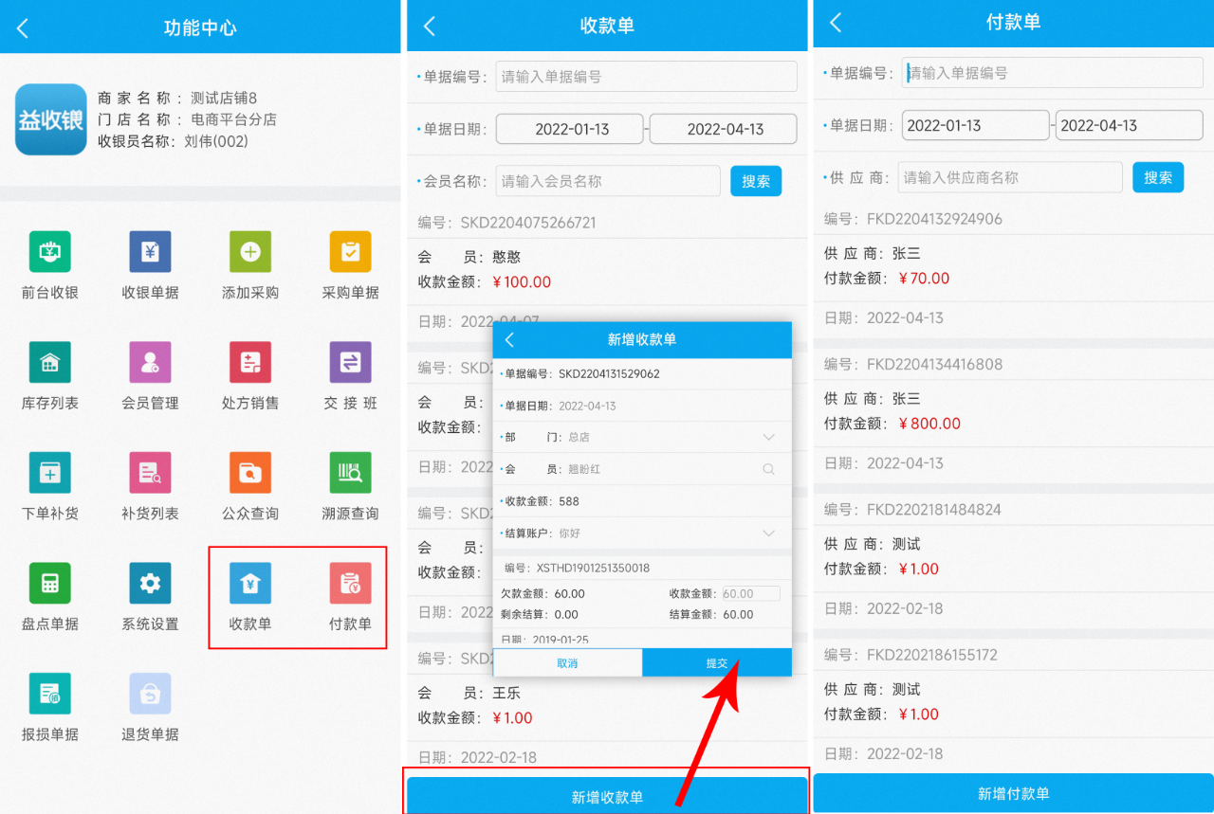Click the 新增付款单 bottom button
The width and height of the screenshot is (1214, 814).
point(1013,794)
